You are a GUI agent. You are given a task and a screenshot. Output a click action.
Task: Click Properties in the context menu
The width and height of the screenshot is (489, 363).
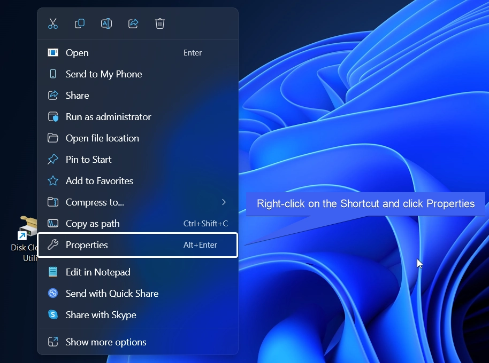(137, 245)
